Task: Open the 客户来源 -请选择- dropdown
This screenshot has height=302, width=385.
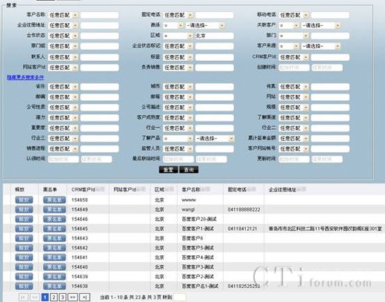Action: pyautogui.click(x=321, y=46)
